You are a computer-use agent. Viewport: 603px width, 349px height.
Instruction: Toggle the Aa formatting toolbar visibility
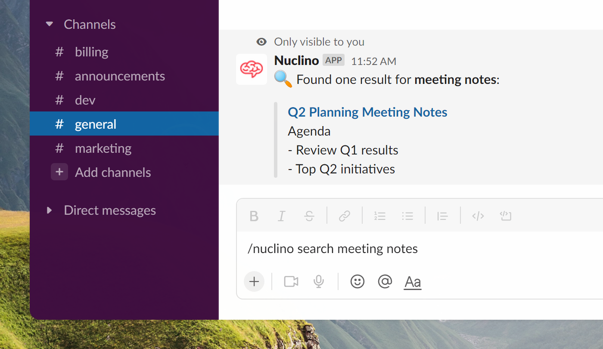coord(413,282)
